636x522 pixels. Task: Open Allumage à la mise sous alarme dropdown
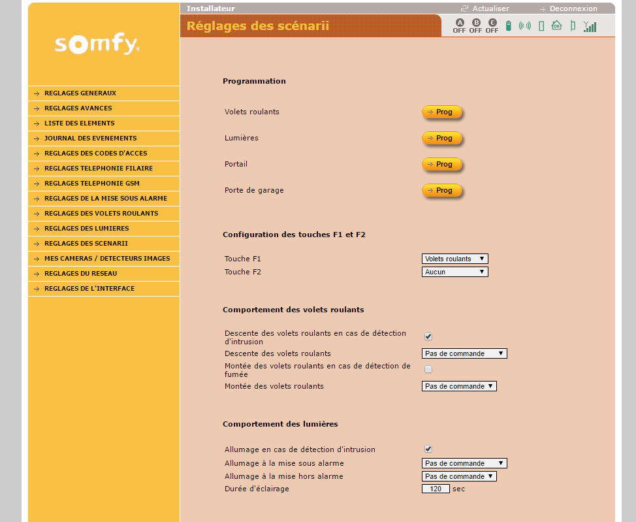click(464, 463)
